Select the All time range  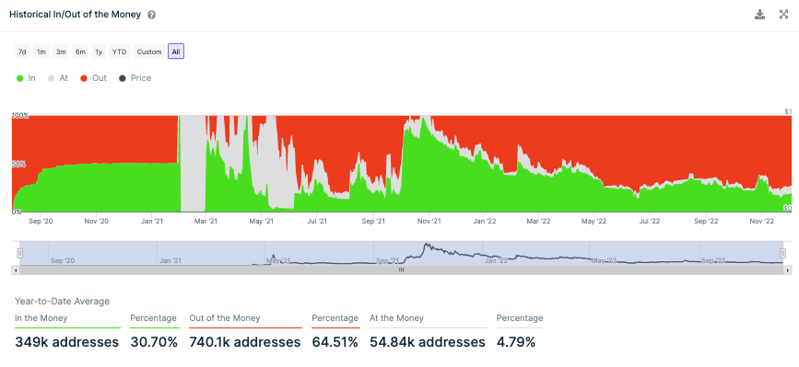176,52
